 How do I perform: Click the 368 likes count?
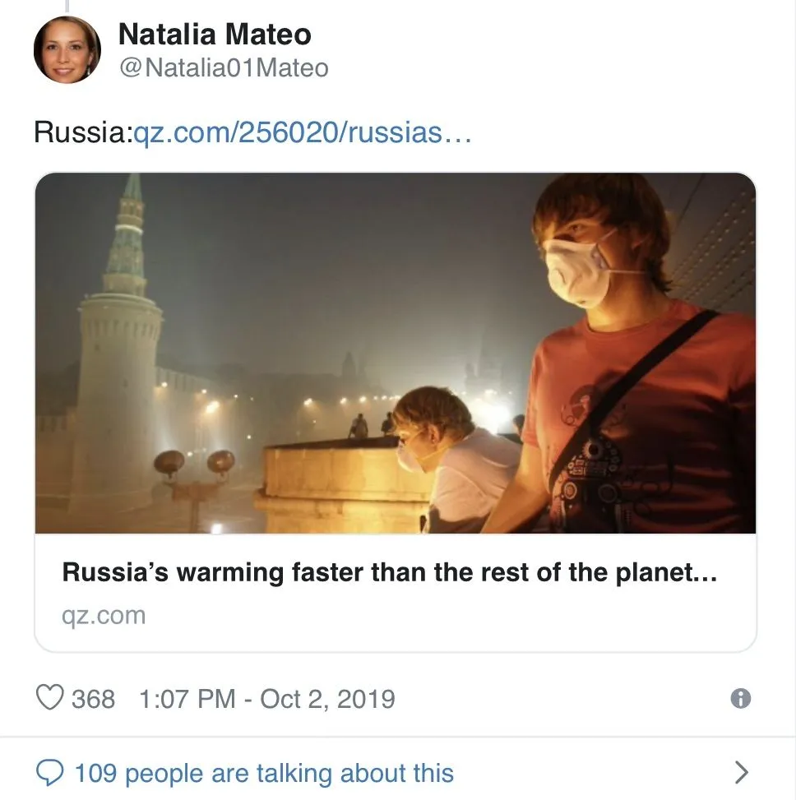(x=93, y=699)
